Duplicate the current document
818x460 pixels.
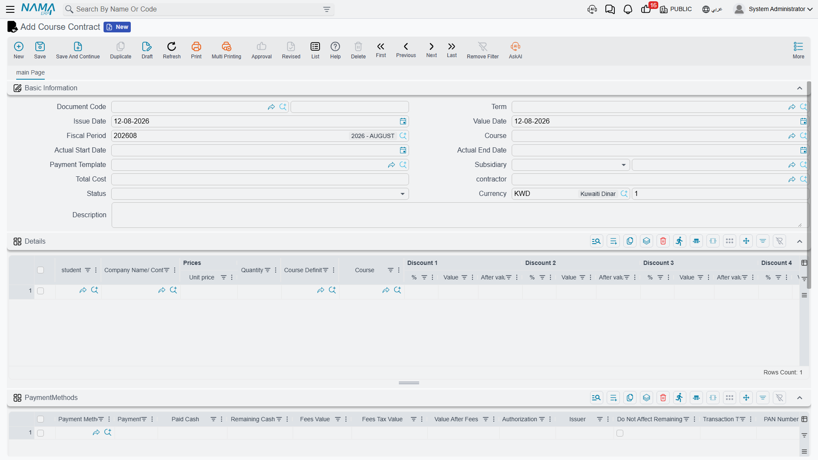coord(121,50)
